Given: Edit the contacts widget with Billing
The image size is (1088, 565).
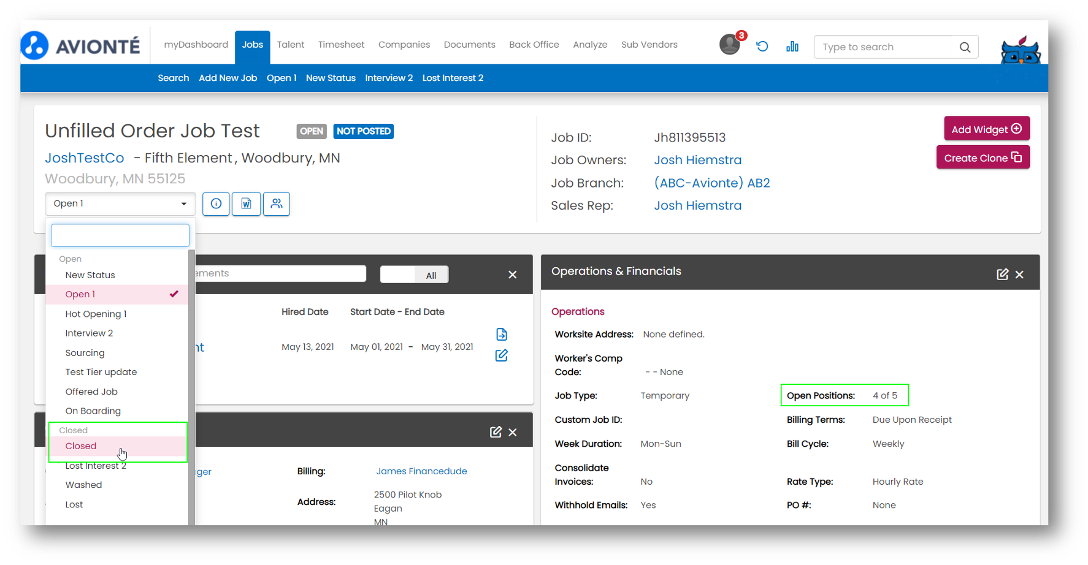Looking at the screenshot, I should pos(496,432).
